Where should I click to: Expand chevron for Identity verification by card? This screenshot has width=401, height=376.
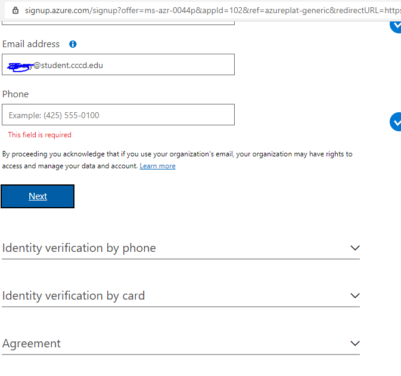pos(355,295)
